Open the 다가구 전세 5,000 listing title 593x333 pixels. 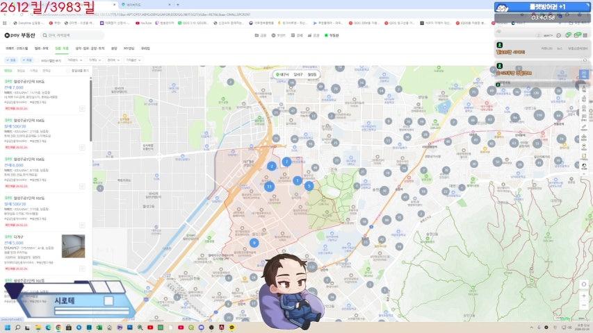[19, 237]
